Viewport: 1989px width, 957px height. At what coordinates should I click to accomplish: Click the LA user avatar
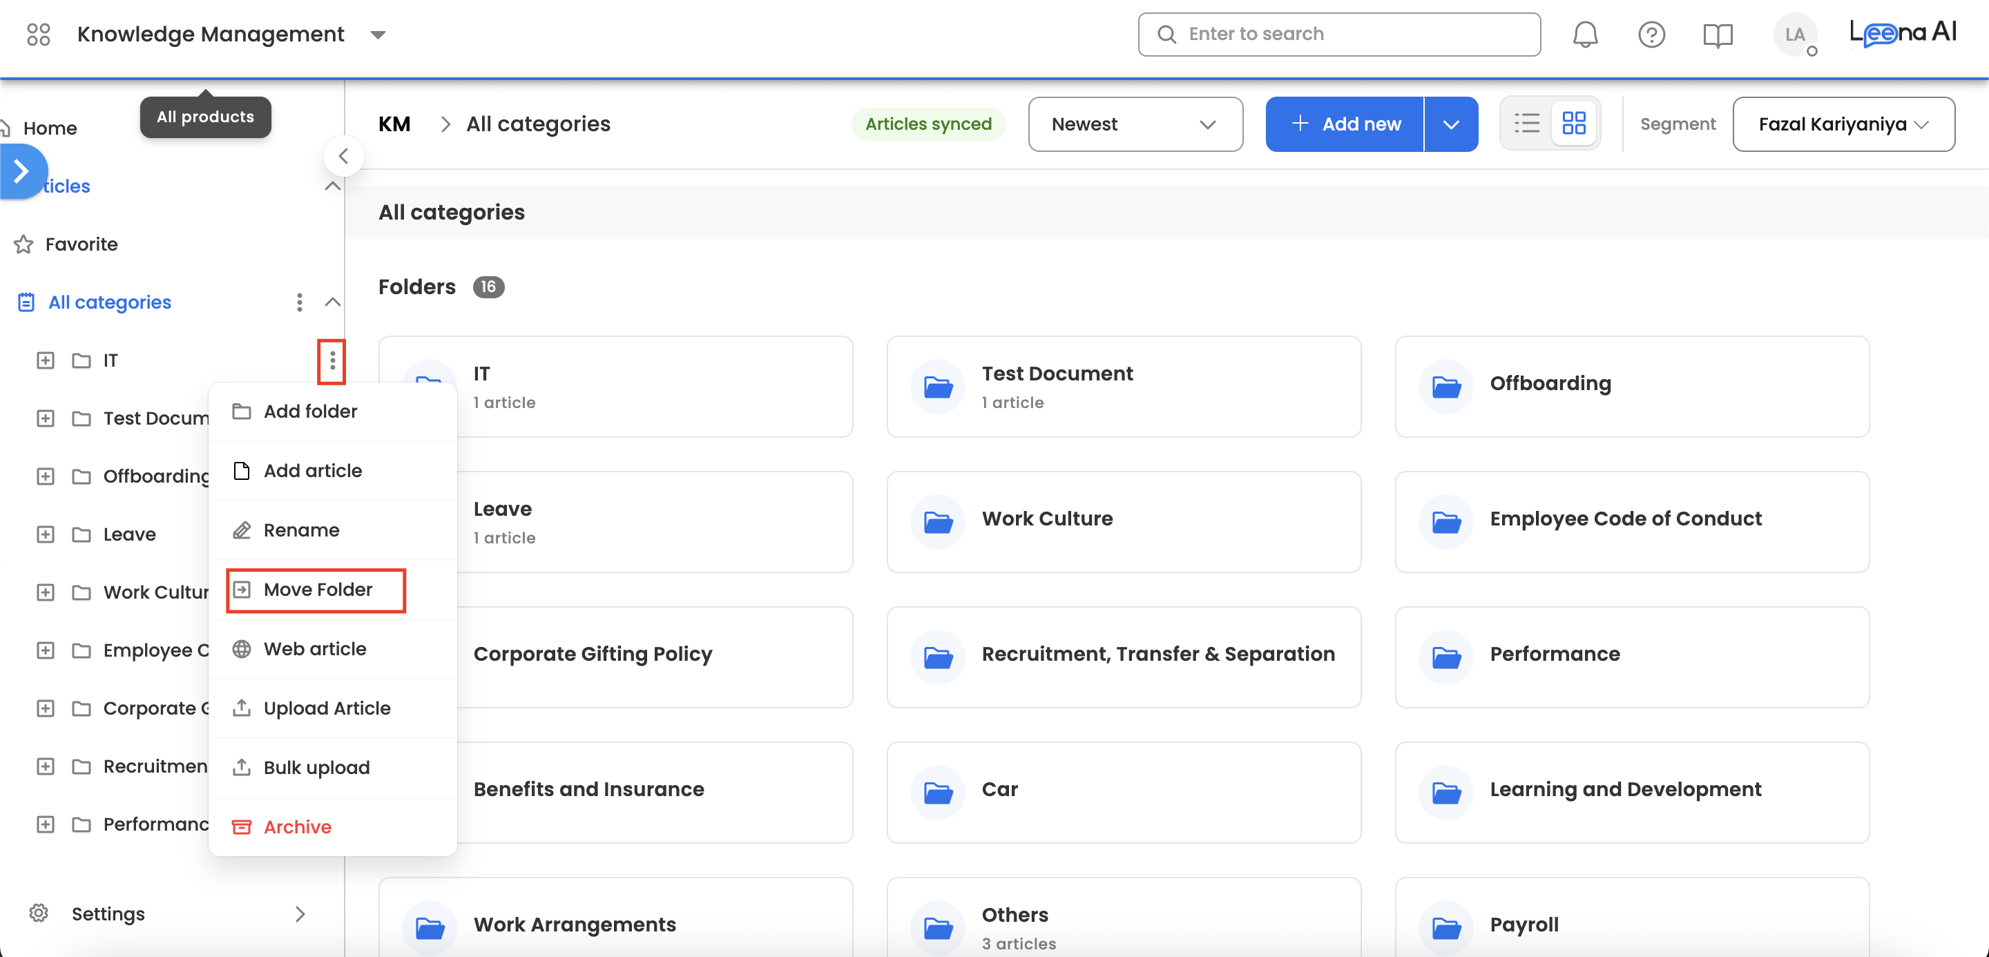[x=1794, y=35]
